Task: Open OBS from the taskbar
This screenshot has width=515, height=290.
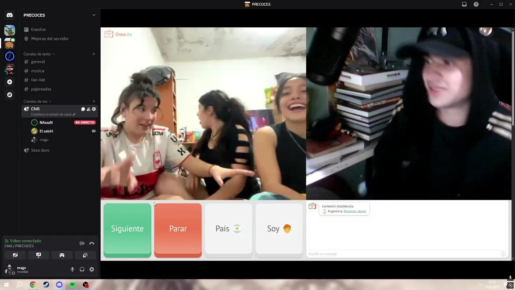Action: tap(86, 285)
